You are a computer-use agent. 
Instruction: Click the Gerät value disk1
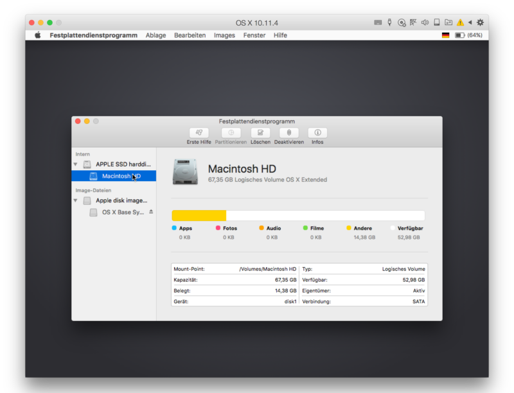290,301
